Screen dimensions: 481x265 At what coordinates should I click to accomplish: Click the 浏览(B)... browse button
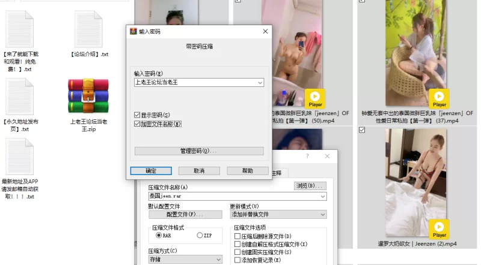click(310, 186)
